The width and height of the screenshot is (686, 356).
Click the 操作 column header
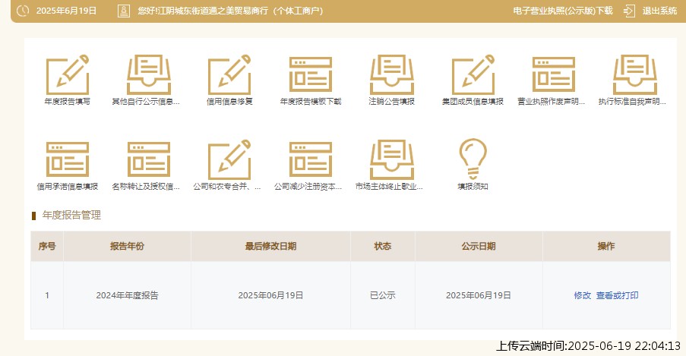click(606, 246)
